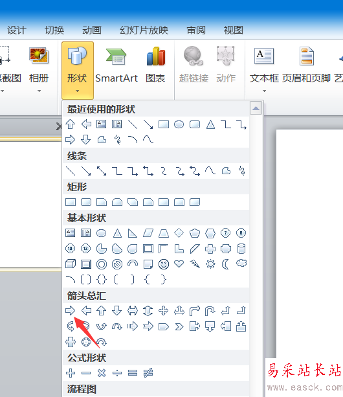This screenshot has width=343, height=397.
Task: Select multiply sign under 公式形状
Action: point(102,372)
